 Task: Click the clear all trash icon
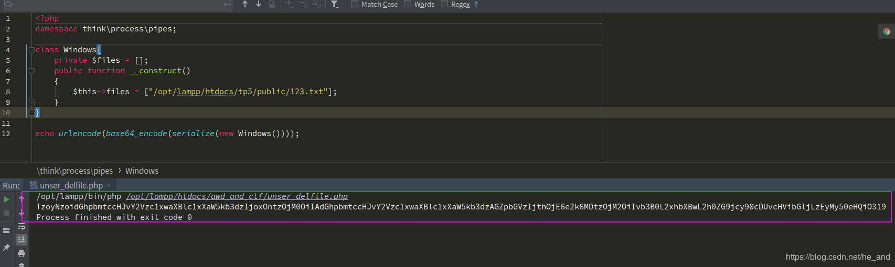(x=22, y=265)
